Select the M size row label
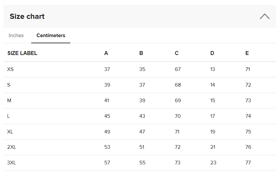Viewport: 279px width, 178px height. (x=9, y=101)
